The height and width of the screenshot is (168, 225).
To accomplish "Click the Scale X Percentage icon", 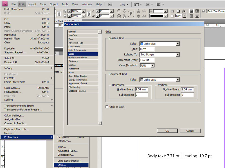I will coord(65,11).
